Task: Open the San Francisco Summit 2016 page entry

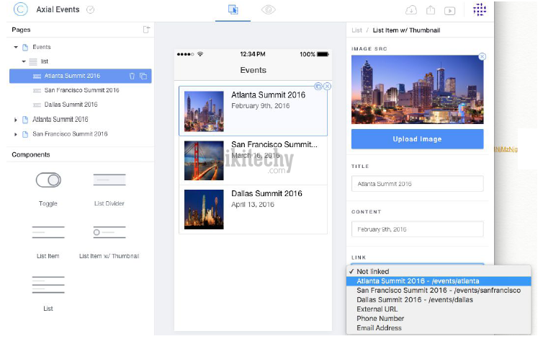Action: [x=70, y=134]
